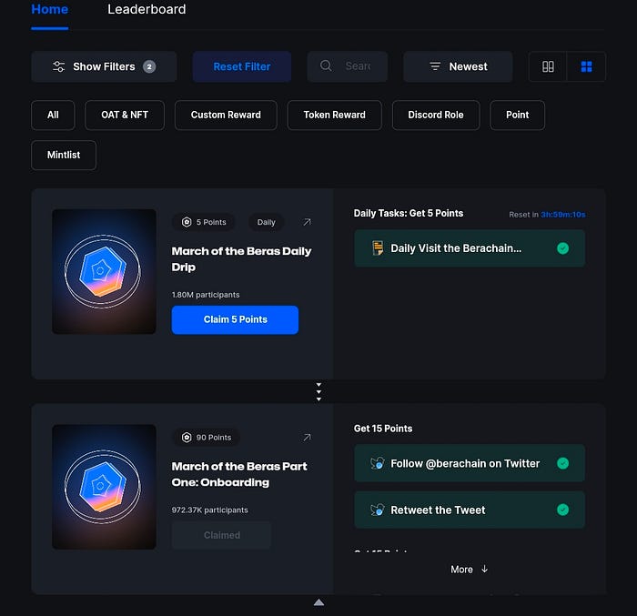
Task: Click the 5 Points badge icon
Action: tap(187, 222)
